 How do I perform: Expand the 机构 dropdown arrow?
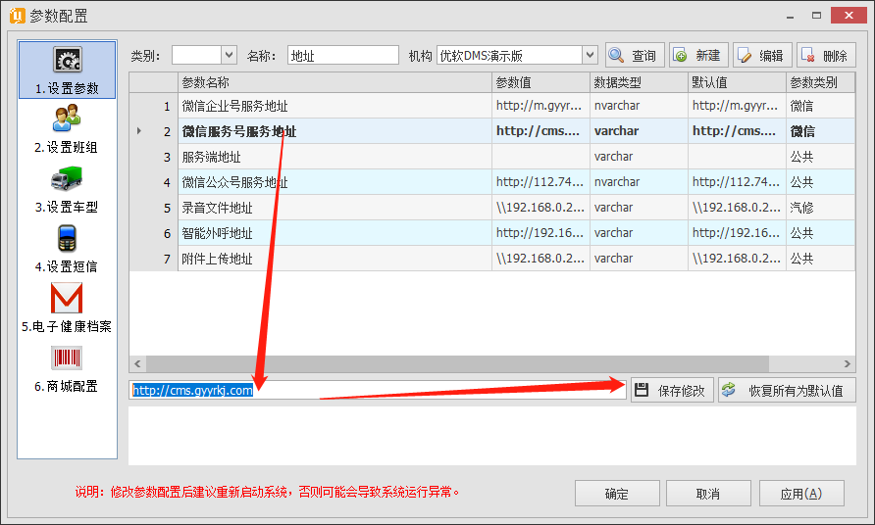click(x=590, y=55)
